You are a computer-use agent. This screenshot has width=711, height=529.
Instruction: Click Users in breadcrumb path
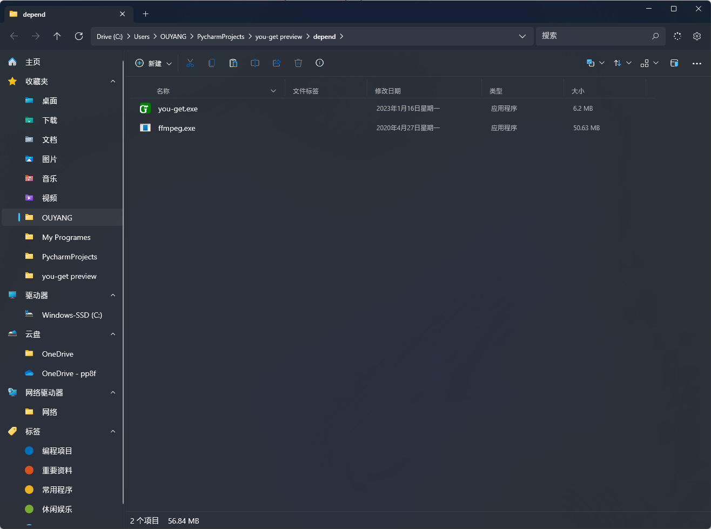142,37
